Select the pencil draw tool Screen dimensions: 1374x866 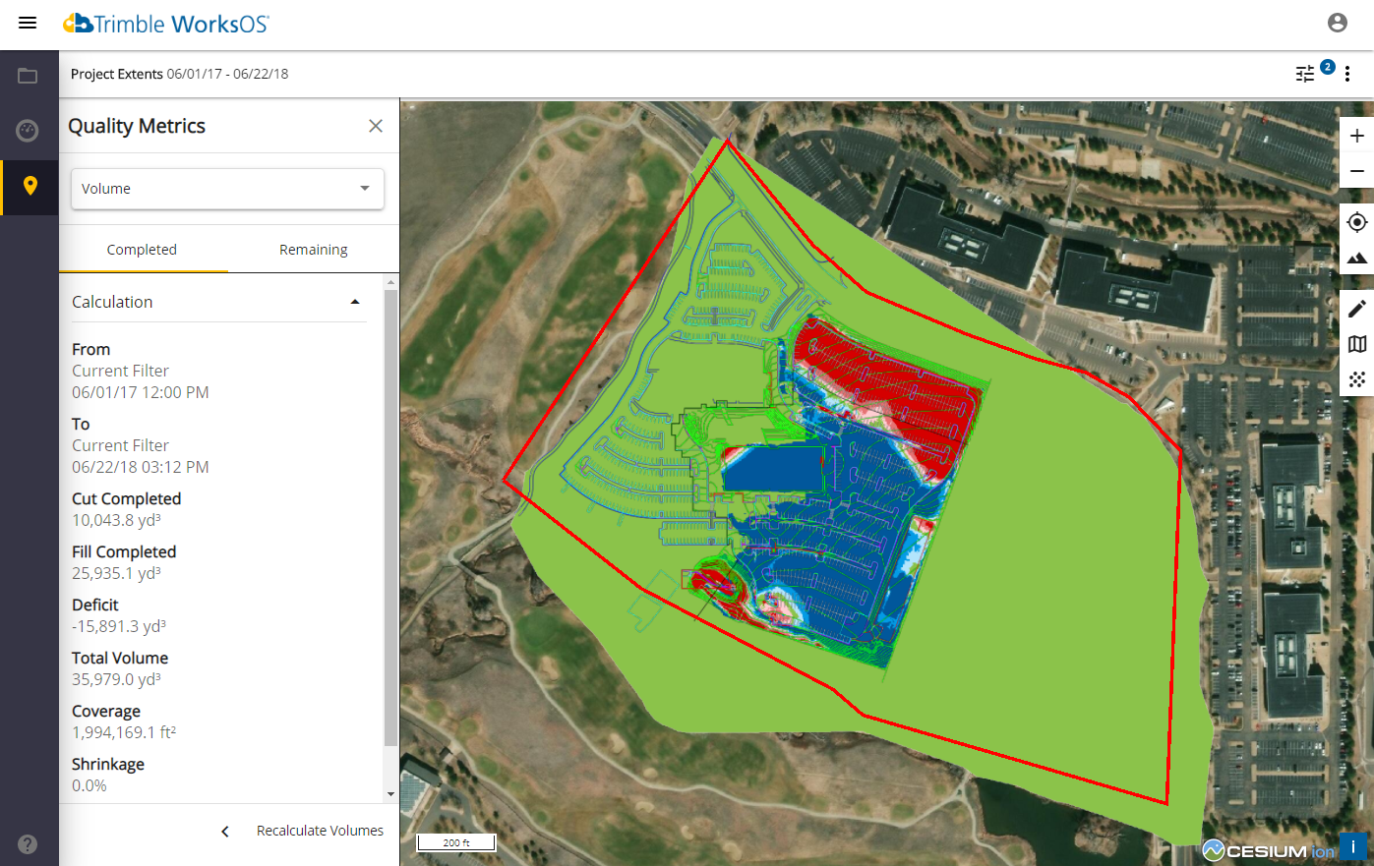1357,309
